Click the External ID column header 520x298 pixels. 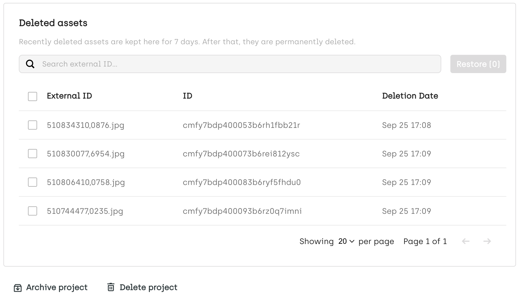point(69,96)
